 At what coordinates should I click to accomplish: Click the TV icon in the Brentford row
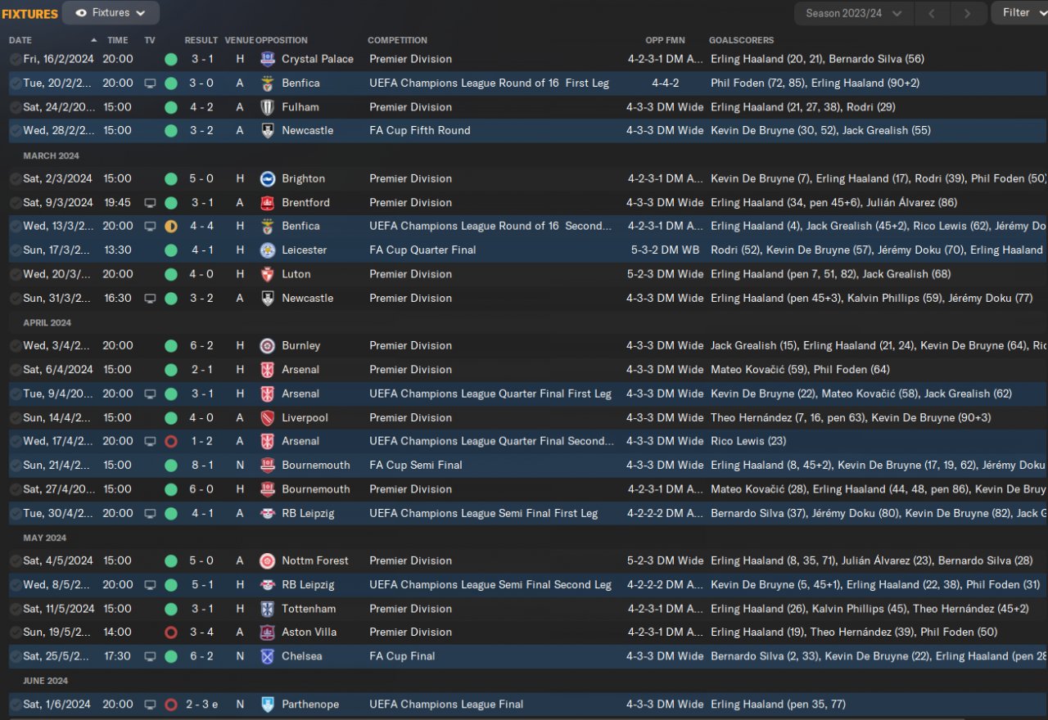click(x=150, y=203)
